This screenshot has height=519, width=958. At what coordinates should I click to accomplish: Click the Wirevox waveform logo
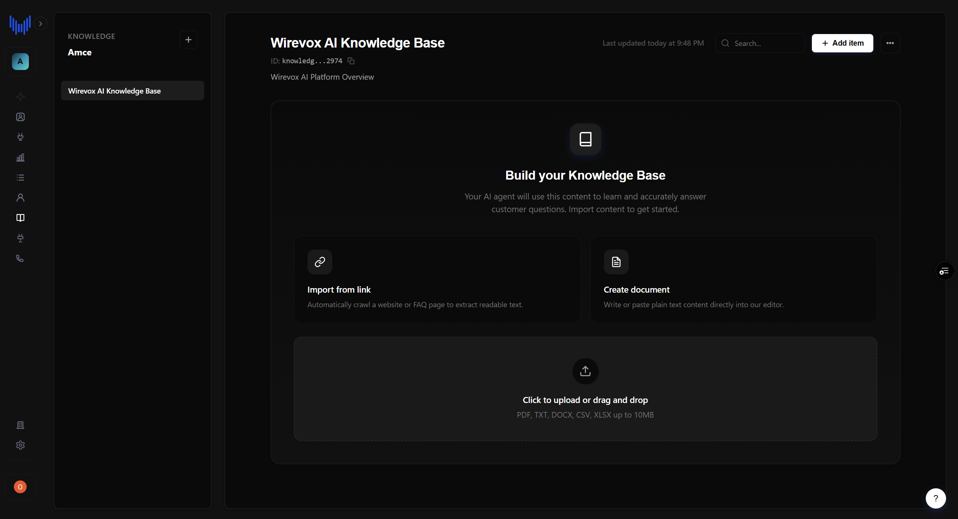pyautogui.click(x=20, y=25)
